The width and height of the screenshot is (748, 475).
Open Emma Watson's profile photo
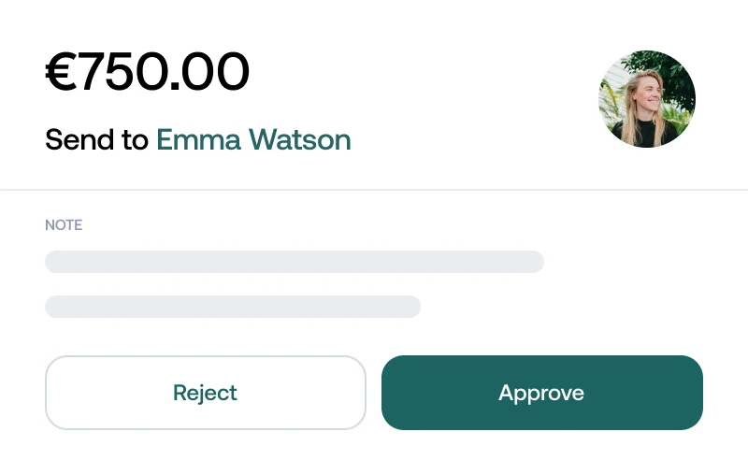(647, 99)
